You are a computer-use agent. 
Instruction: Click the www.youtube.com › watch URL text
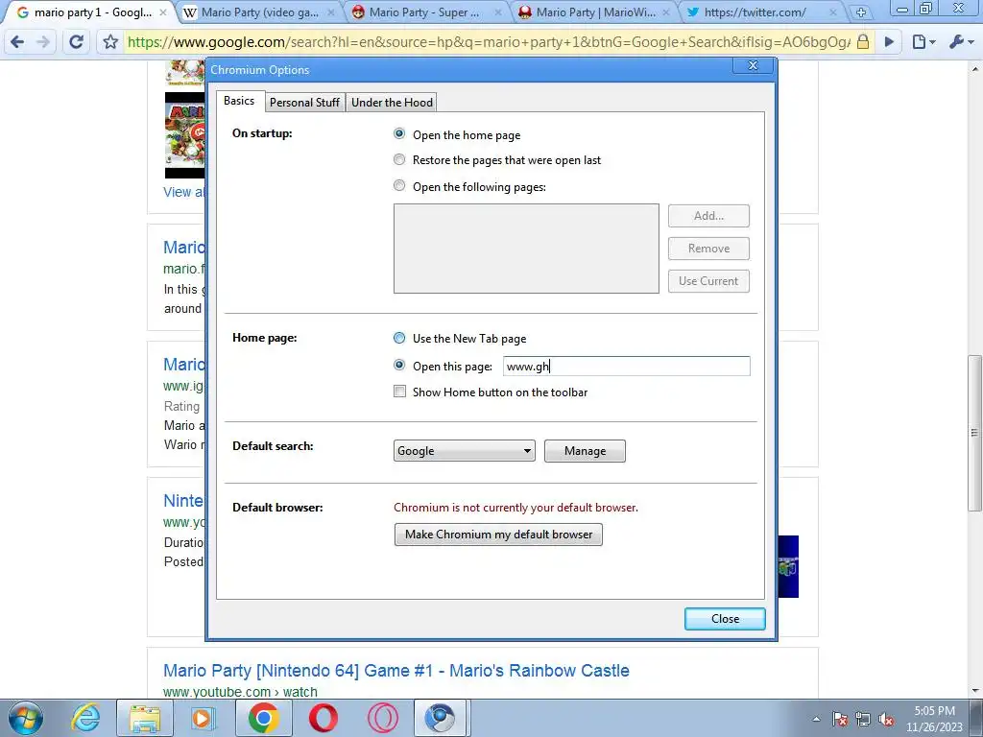pyautogui.click(x=240, y=692)
